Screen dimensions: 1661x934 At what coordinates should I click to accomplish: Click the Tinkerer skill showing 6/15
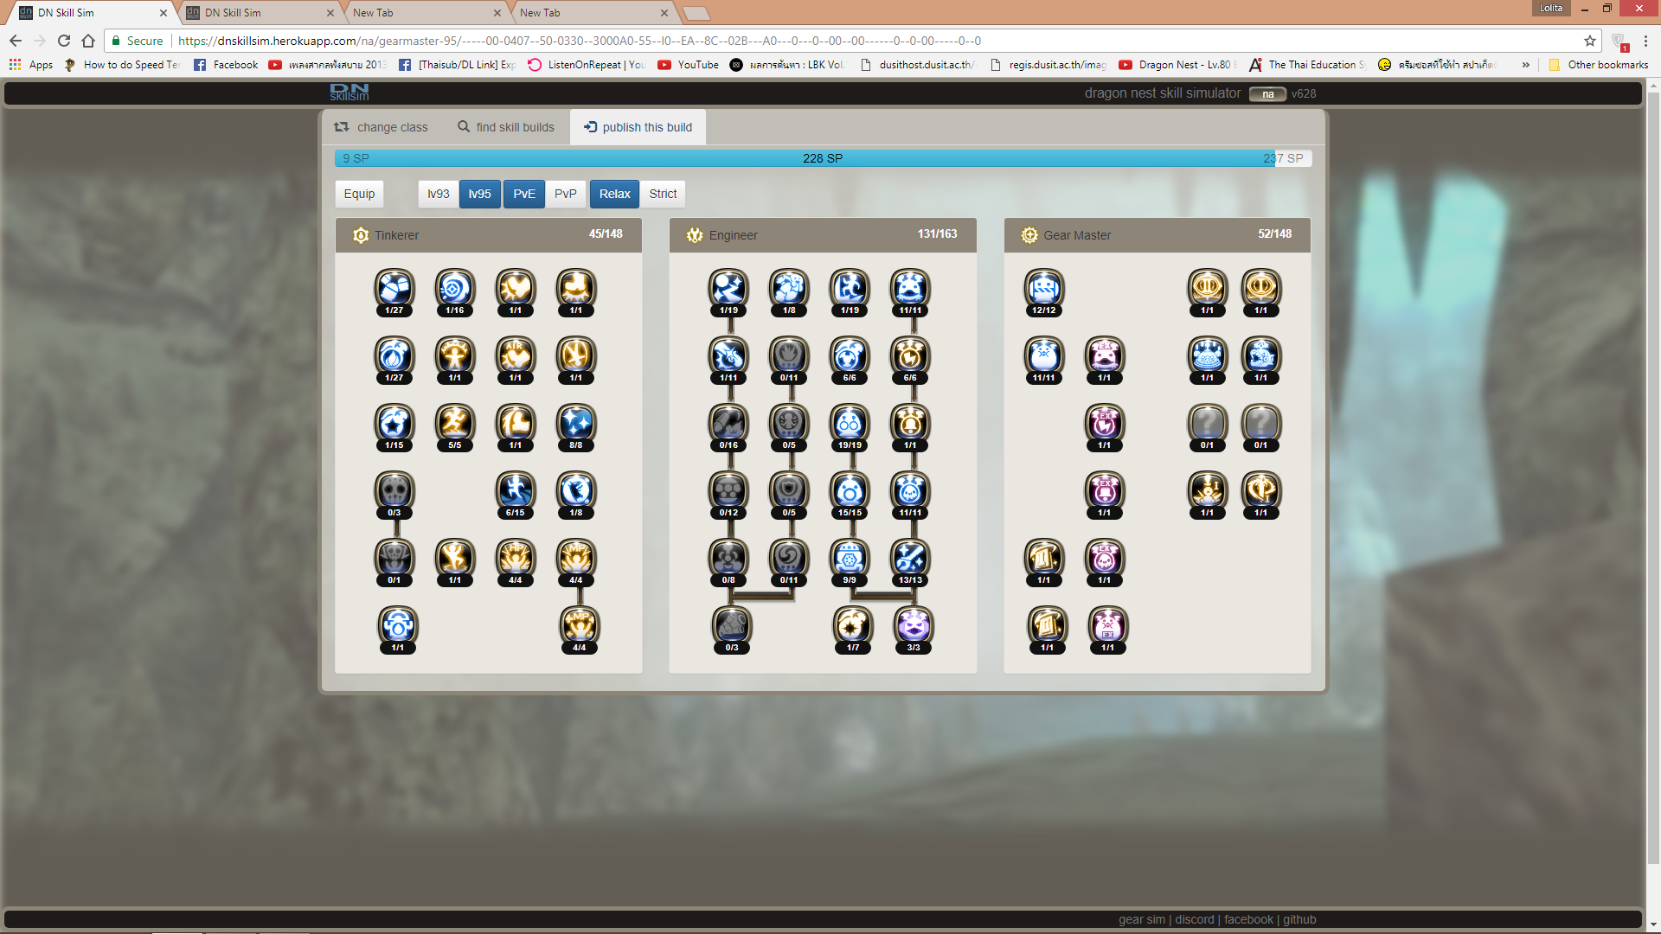click(x=515, y=491)
